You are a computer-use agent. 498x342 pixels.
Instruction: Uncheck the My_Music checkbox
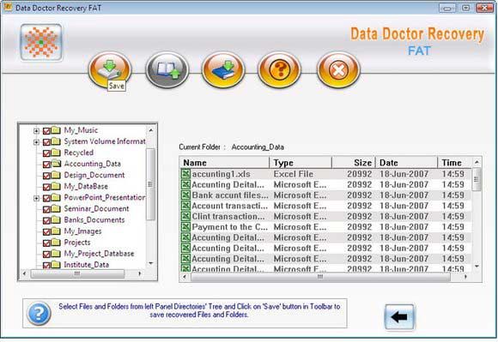coord(46,131)
